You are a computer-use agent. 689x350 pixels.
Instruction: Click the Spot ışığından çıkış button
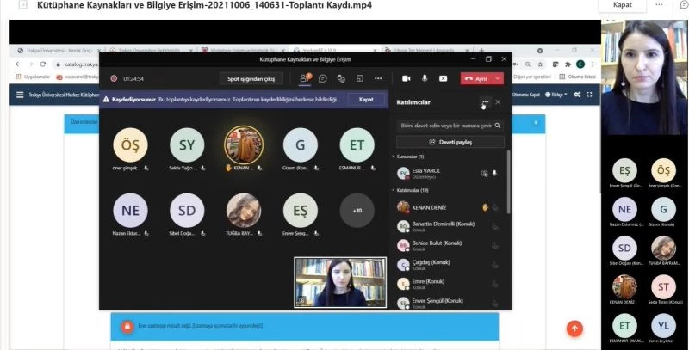[x=251, y=78]
